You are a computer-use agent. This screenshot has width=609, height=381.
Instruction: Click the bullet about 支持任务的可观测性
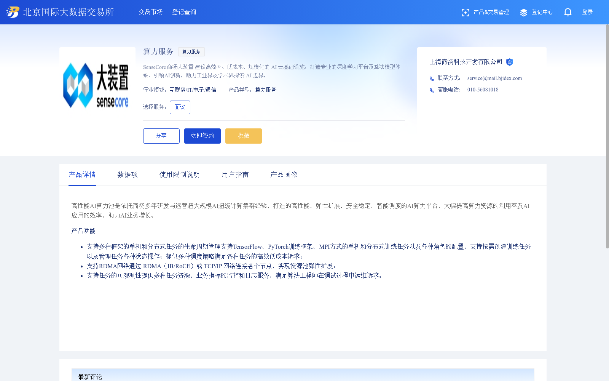pos(236,275)
